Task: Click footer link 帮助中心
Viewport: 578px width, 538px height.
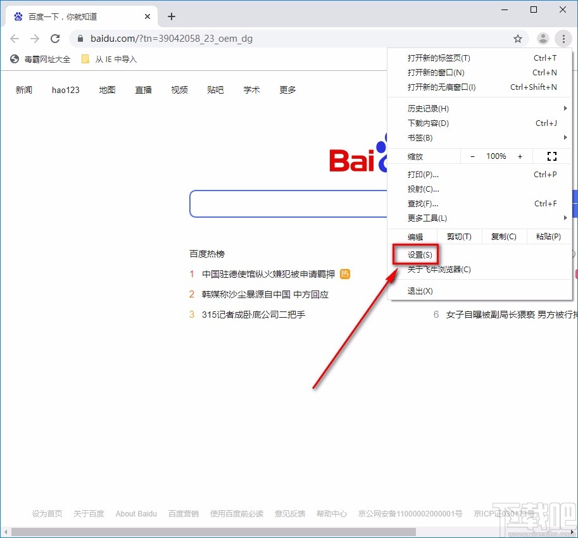Action: click(331, 514)
